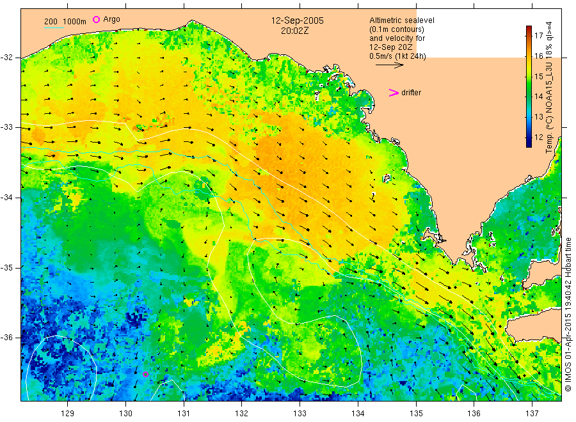Click the '0.5m/s (1kt 24h)' scale text
Screen dimensions: 576x422
coord(398,56)
